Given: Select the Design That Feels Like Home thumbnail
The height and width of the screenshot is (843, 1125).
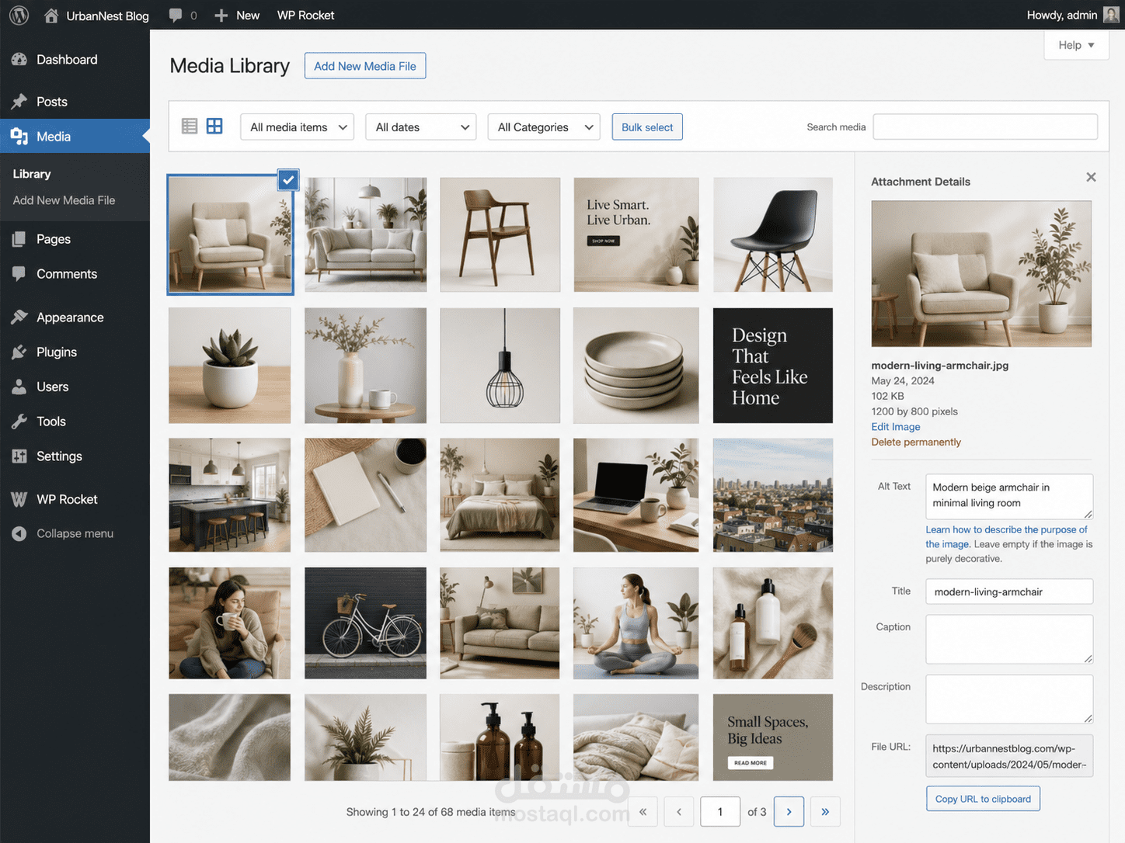Looking at the screenshot, I should pos(773,366).
